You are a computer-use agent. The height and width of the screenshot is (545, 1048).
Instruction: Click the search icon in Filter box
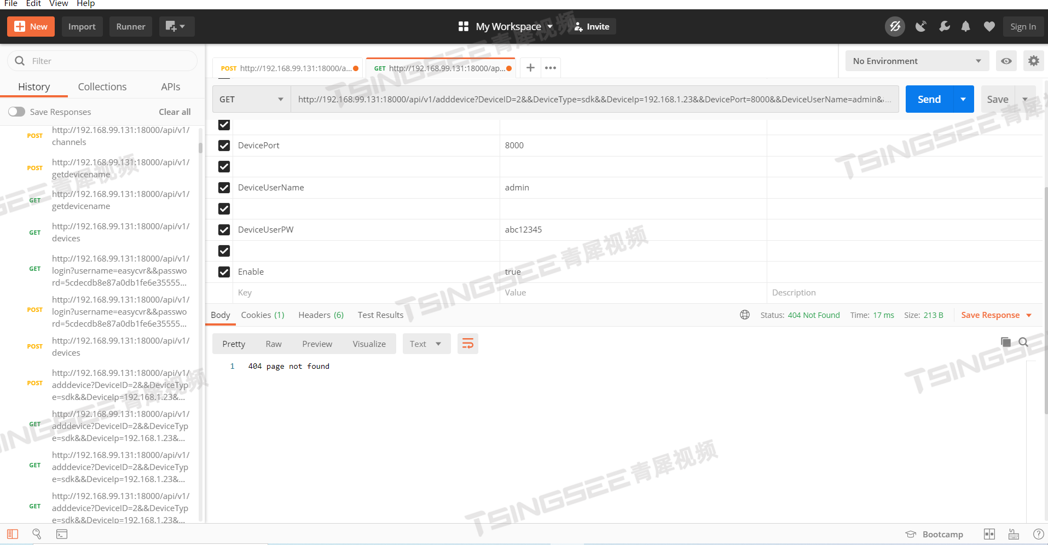[20, 61]
